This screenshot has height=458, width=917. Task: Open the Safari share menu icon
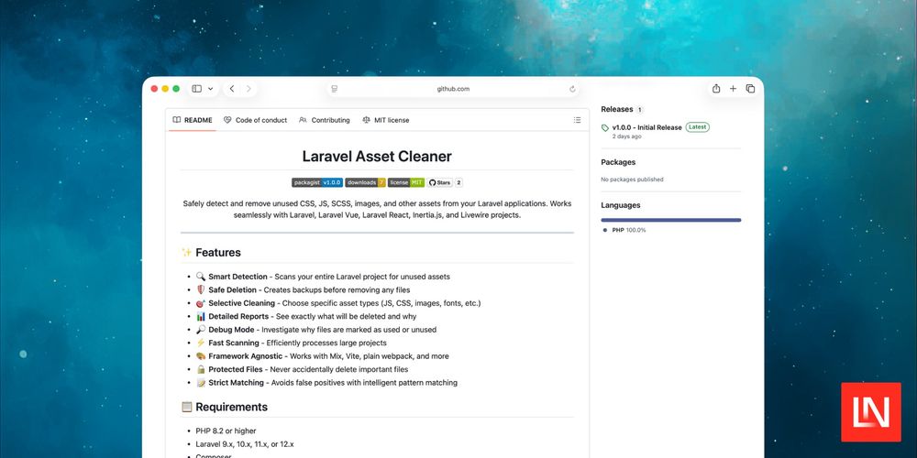[x=716, y=89]
